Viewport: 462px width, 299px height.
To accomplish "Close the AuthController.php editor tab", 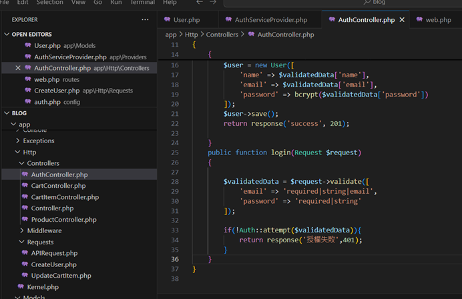I will (x=402, y=20).
